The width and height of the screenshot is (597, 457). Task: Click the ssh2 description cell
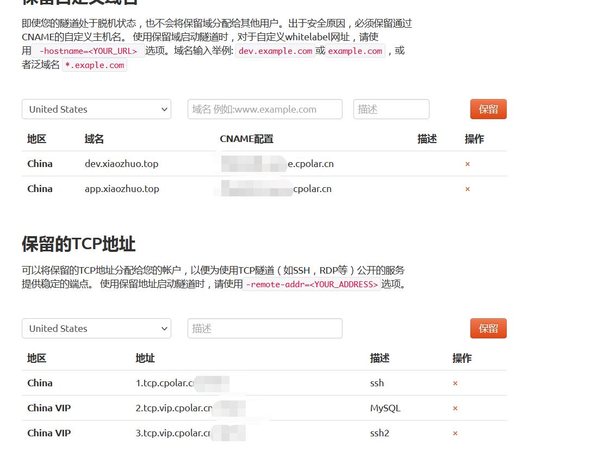click(x=380, y=433)
